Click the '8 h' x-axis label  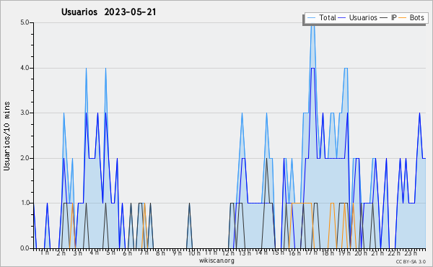[160, 253]
